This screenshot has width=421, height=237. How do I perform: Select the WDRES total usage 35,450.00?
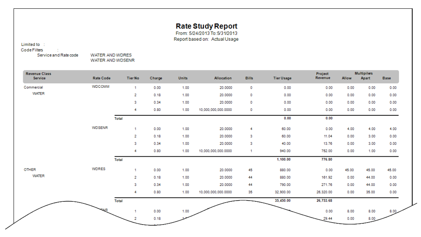coord(283,201)
